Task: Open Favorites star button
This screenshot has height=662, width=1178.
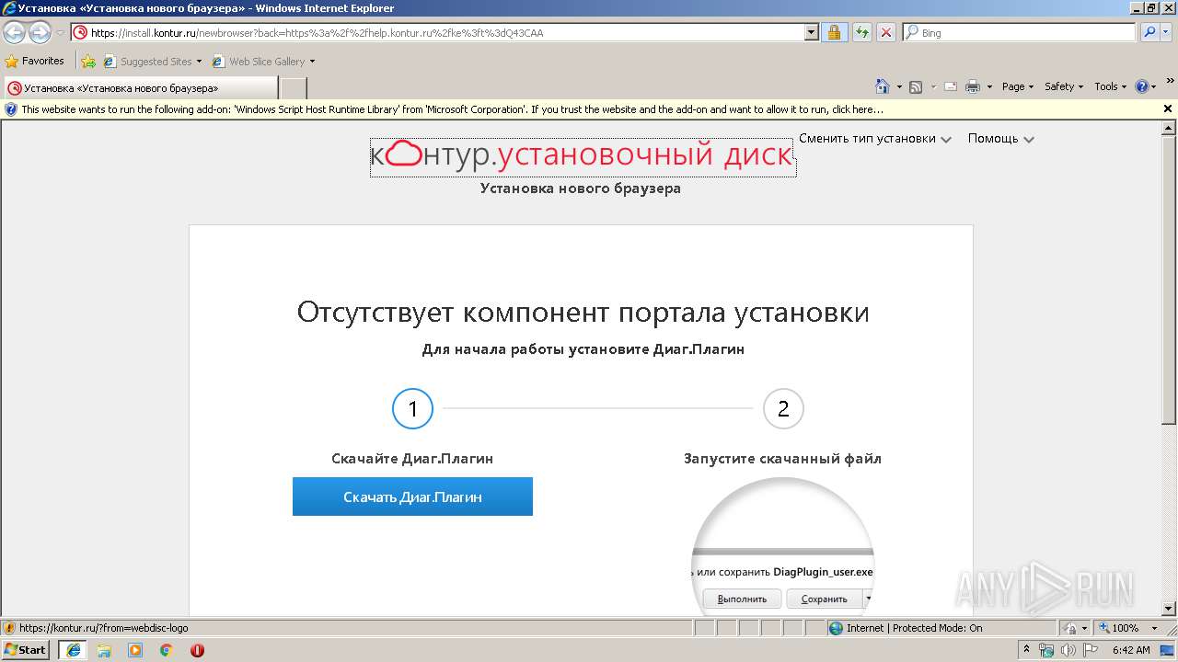Action: click(35, 61)
